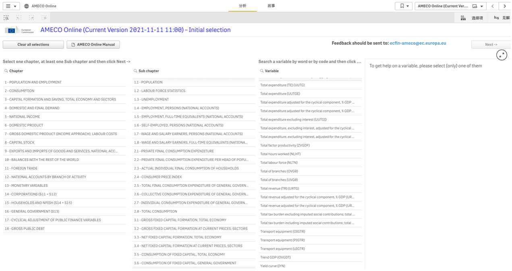The width and height of the screenshot is (512, 271).
Task: Step forward in selections
Action: [31, 18]
